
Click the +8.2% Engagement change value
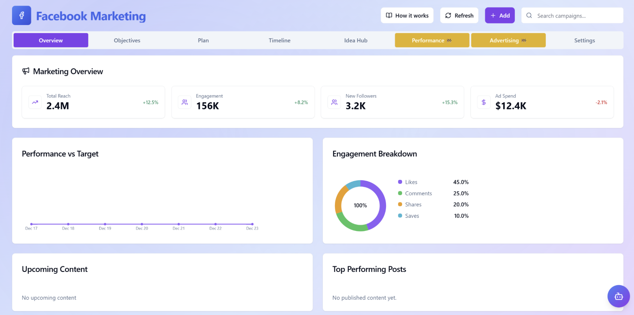(301, 102)
